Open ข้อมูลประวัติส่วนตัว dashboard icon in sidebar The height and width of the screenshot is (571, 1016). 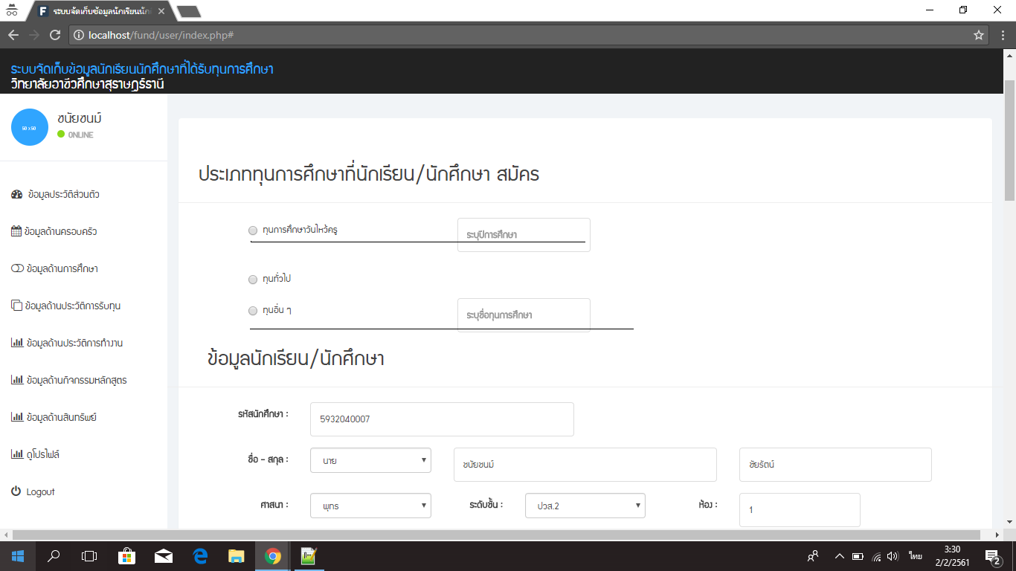pyautogui.click(x=17, y=195)
